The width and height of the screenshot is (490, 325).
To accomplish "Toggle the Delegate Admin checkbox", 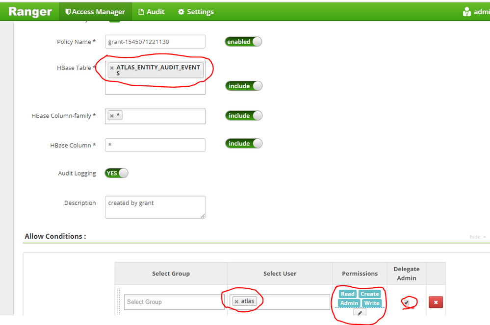I will tap(406, 302).
